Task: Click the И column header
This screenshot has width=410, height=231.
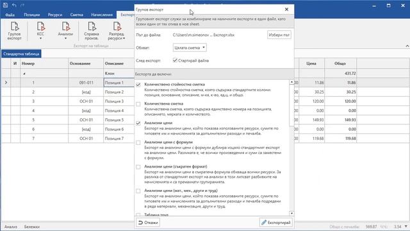Action: coord(15,64)
